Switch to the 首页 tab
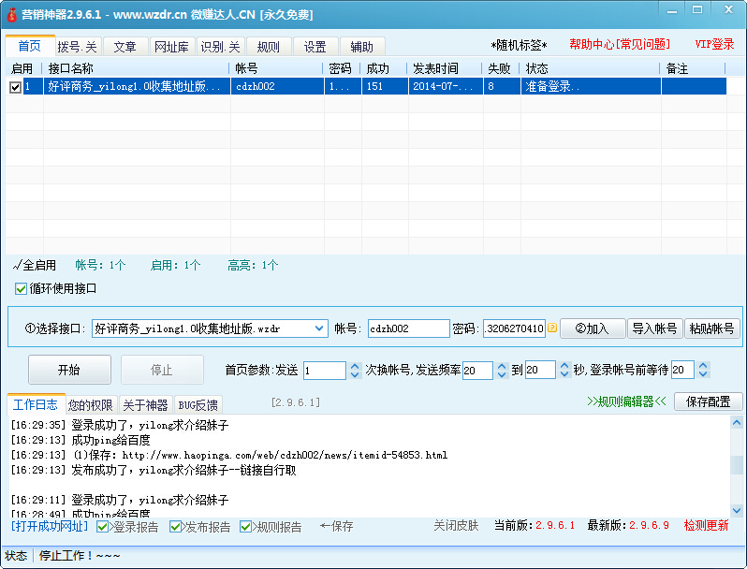Image resolution: width=747 pixels, height=569 pixels. tap(30, 46)
